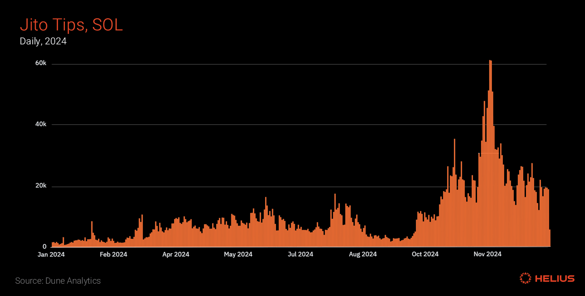Click the May 2024 axis label
585x296 pixels.
238,254
